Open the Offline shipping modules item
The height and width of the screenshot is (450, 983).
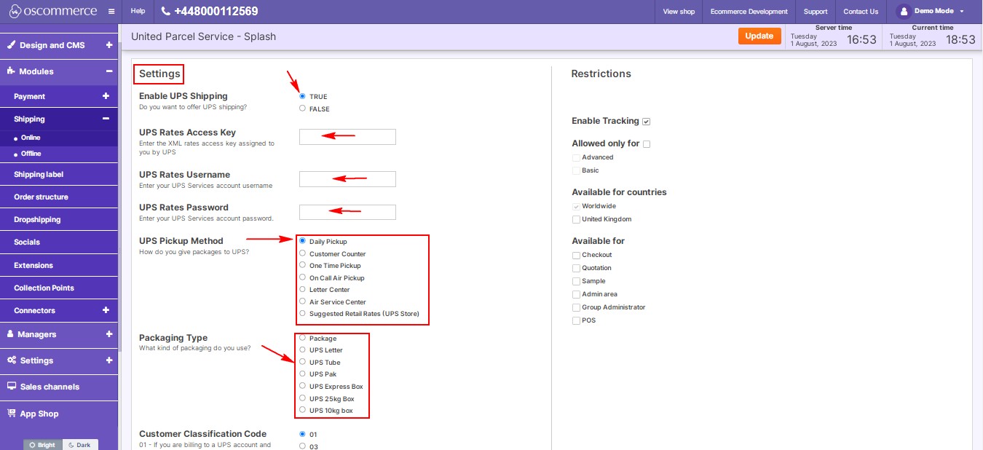pyautogui.click(x=31, y=154)
